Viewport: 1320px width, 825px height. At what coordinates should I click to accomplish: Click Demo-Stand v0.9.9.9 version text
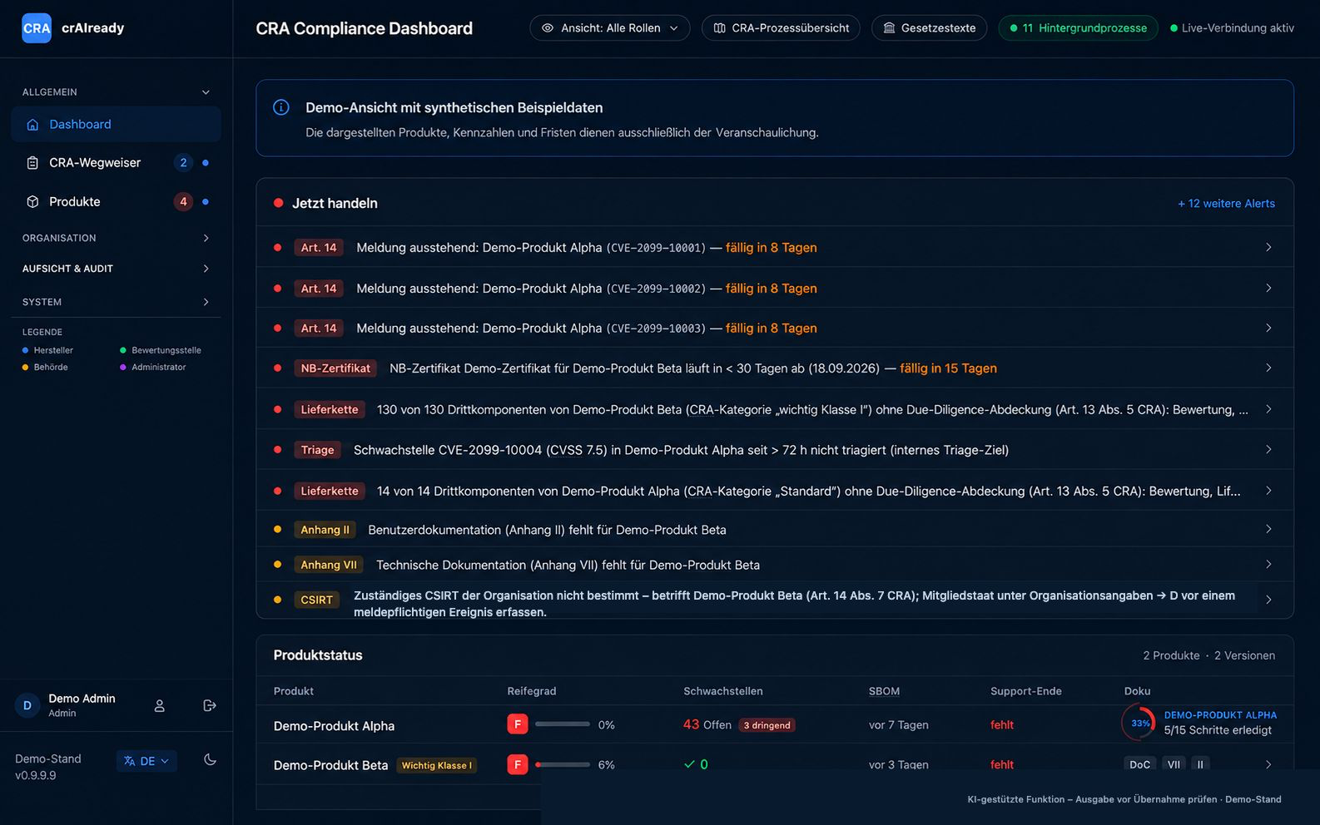pyautogui.click(x=48, y=767)
